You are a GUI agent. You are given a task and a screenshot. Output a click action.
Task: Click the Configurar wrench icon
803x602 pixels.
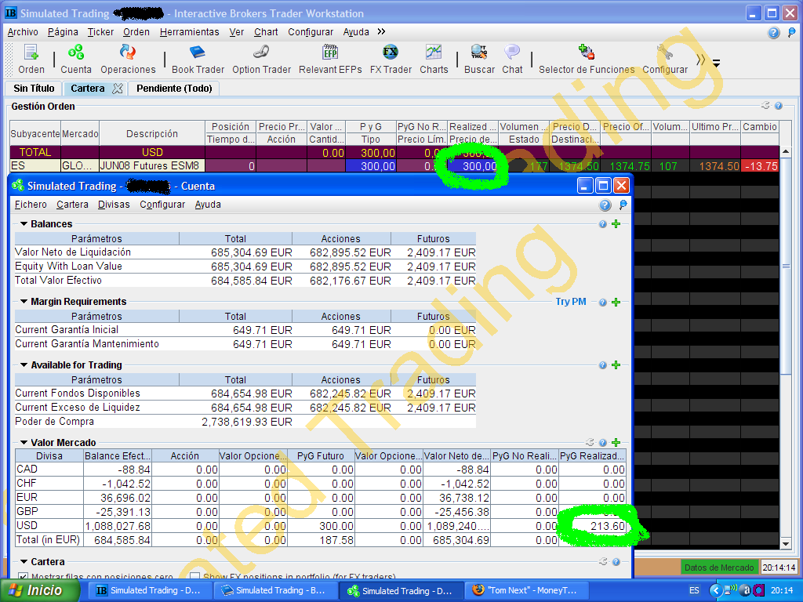665,60
